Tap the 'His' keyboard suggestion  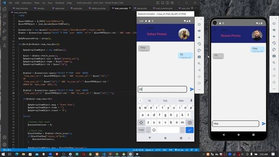[x=165, y=101]
